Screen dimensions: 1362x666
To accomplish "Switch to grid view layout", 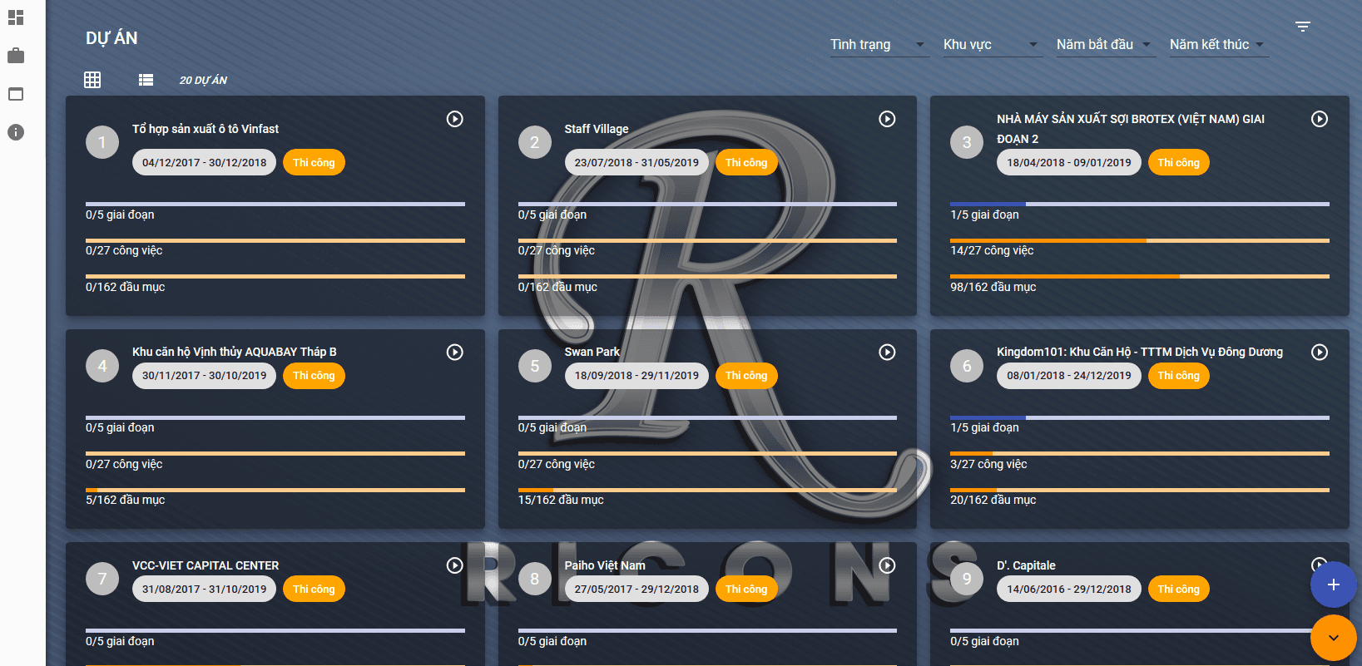I will click(x=92, y=80).
